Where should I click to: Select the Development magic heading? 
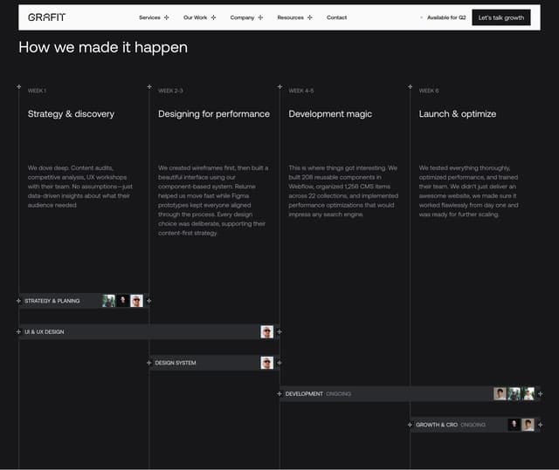click(330, 114)
